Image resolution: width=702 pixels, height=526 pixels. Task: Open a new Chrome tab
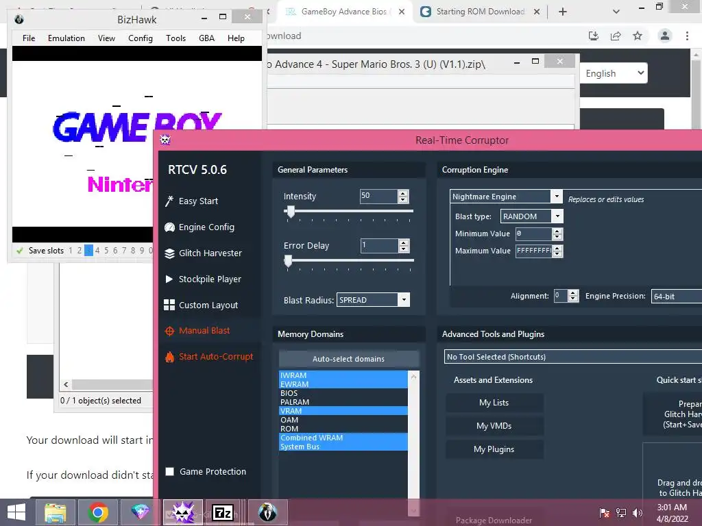(563, 12)
